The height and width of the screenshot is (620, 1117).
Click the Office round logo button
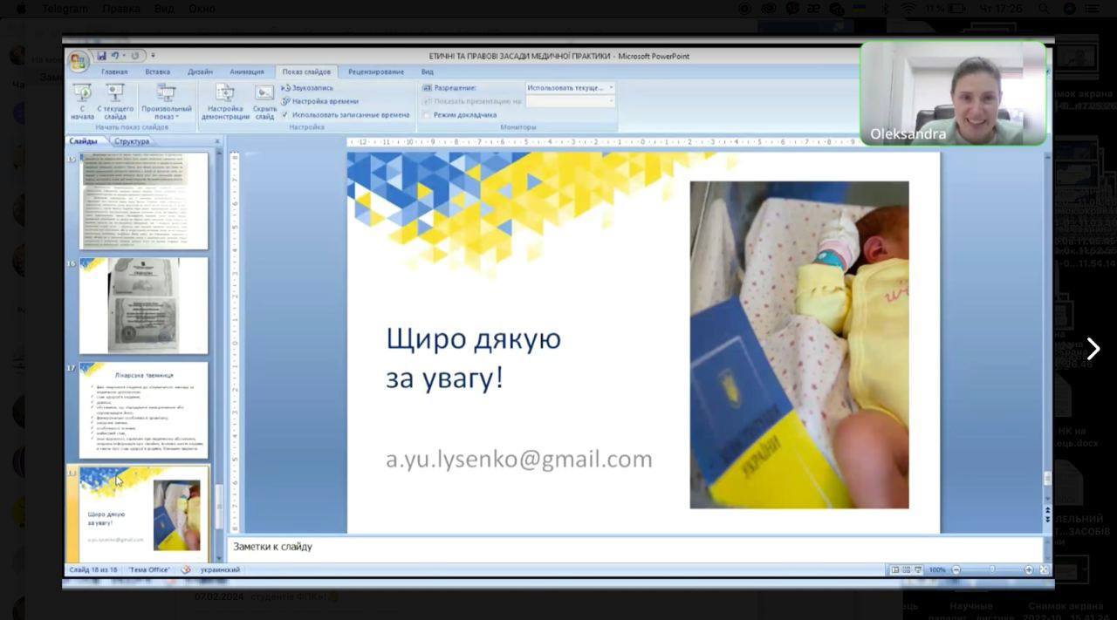pos(79,60)
